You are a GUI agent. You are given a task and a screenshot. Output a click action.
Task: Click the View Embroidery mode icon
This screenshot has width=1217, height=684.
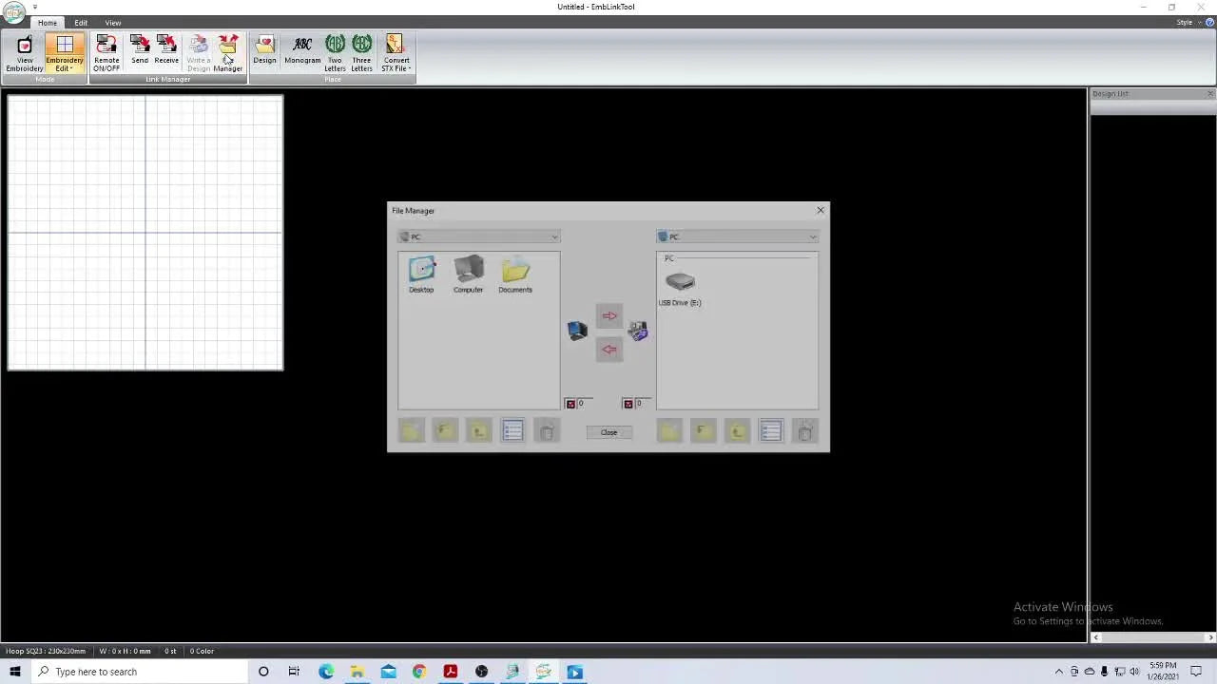tap(25, 53)
